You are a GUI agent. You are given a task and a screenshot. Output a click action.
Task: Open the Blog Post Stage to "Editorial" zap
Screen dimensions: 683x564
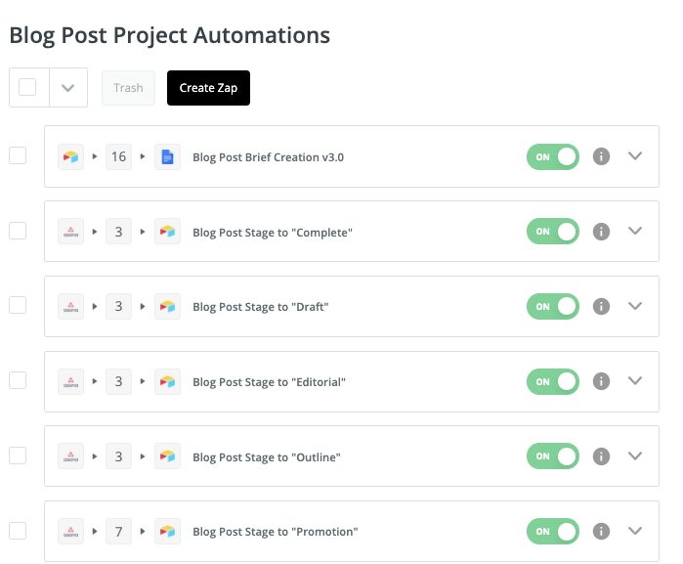[x=269, y=382]
